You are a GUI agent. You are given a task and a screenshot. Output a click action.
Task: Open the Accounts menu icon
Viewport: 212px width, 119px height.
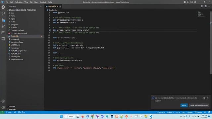[x=3, y=101]
